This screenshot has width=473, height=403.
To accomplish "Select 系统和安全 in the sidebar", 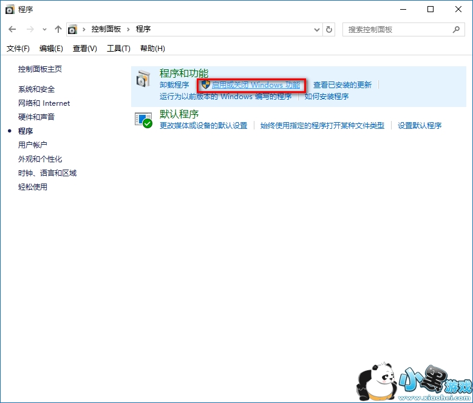I will (36, 89).
